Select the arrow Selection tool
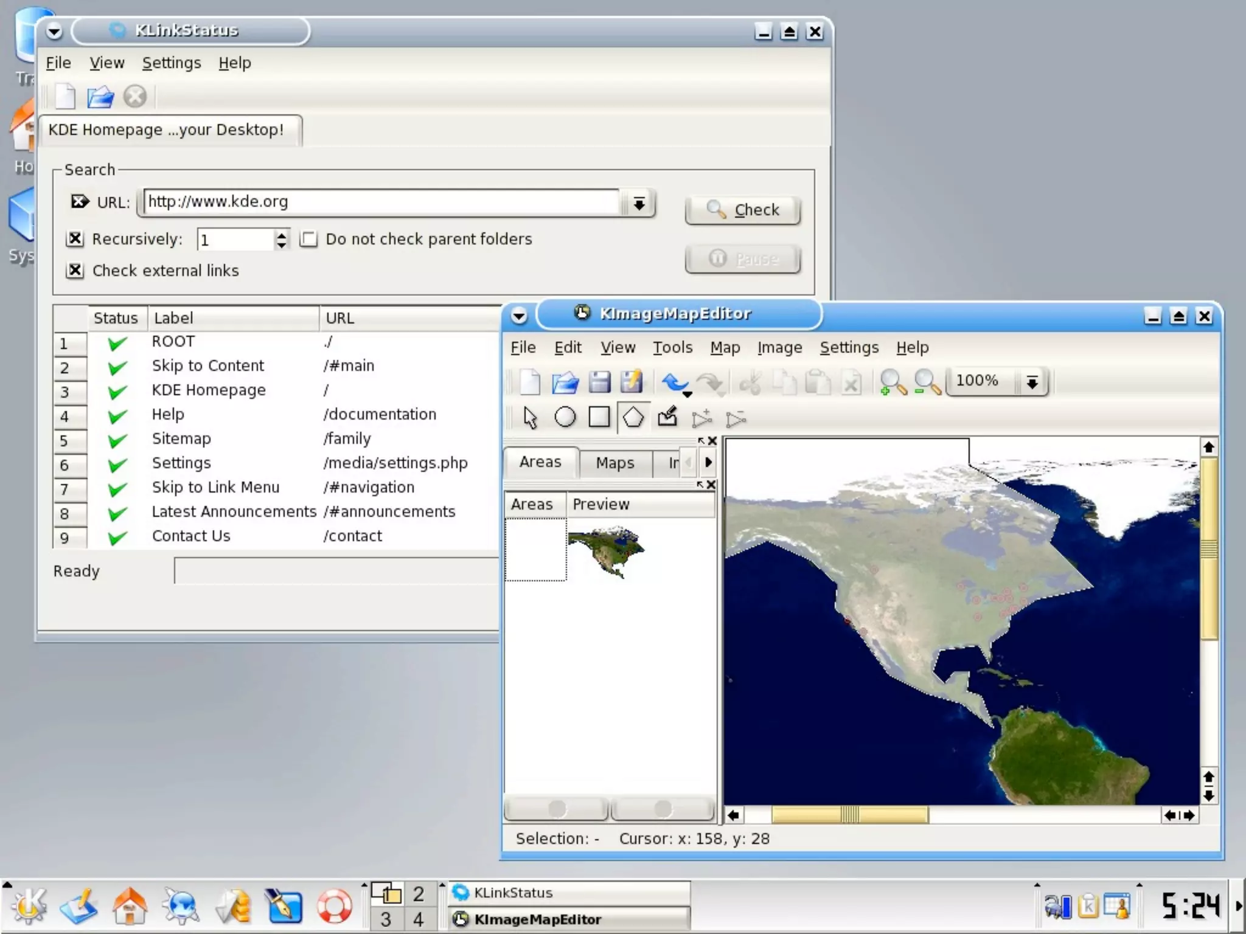This screenshot has height=934, width=1246. click(x=530, y=418)
